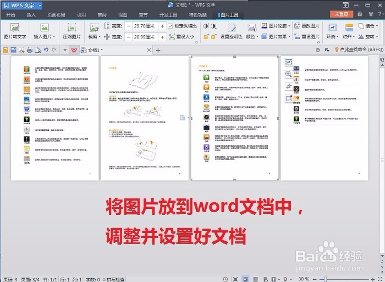Image resolution: width=385 pixels, height=282 pixels.
Task: Click the web layout view icon in status bar
Action: [266, 279]
